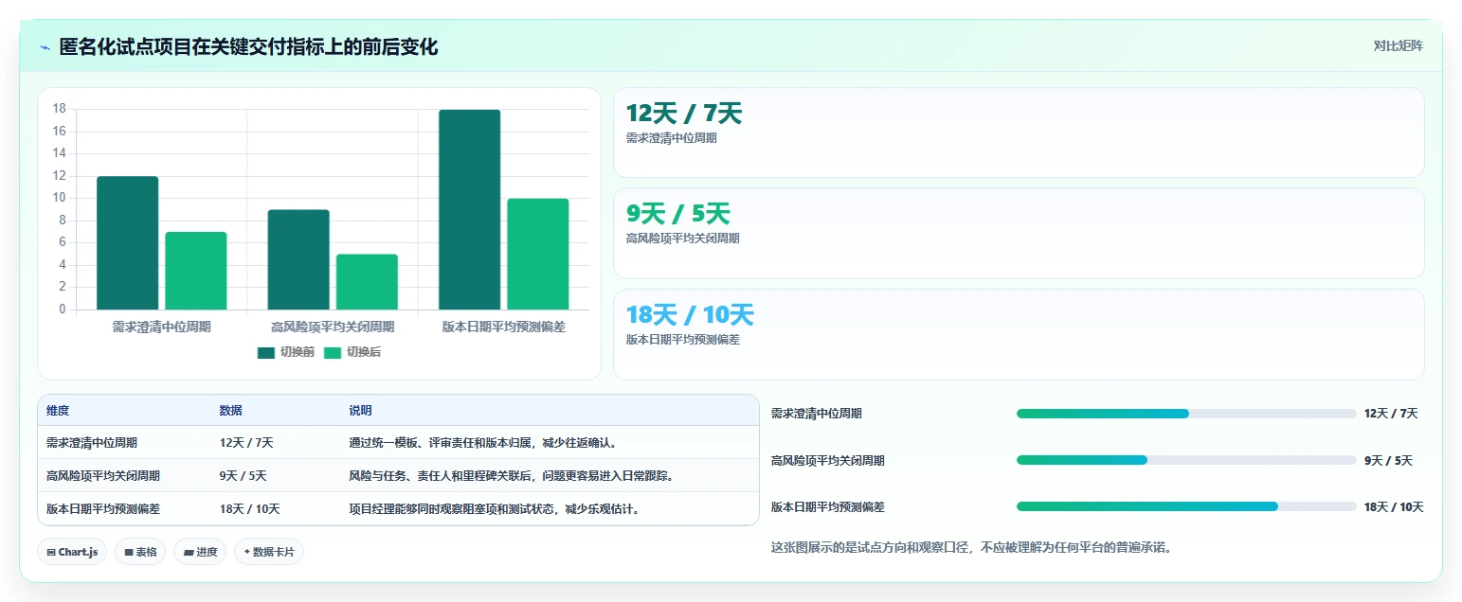Click the progress row label 需求澄清中位周期
This screenshot has width=1462, height=602.
pyautogui.click(x=817, y=414)
